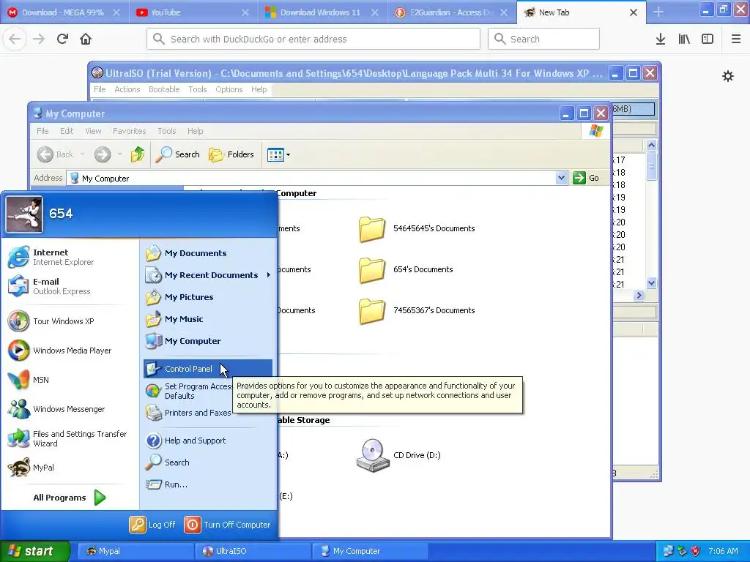Open Bootable menu in UltraISO

pyautogui.click(x=164, y=89)
